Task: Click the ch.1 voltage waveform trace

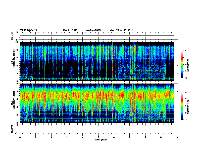Action: (97, 36)
